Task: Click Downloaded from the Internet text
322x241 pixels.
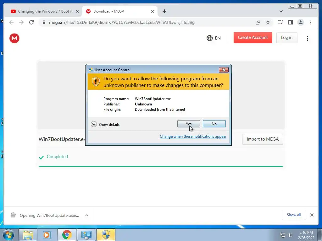Action: (160, 110)
